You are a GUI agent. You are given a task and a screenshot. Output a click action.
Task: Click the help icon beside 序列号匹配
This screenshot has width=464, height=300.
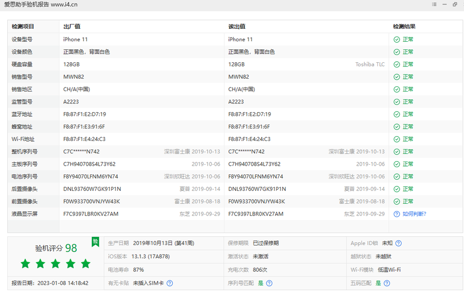tap(269, 283)
